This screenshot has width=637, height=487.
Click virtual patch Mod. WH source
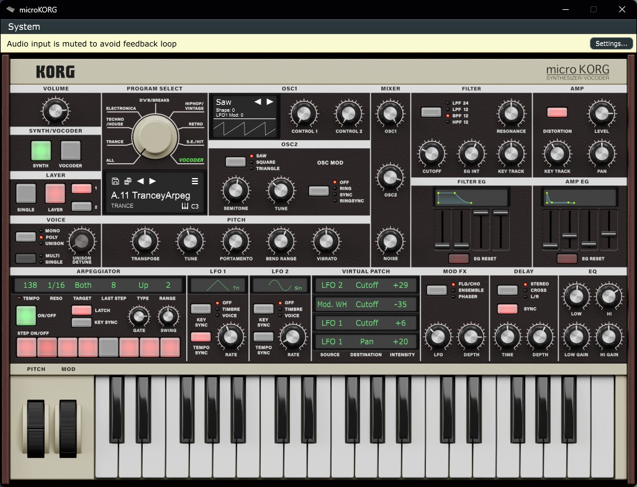click(x=332, y=305)
